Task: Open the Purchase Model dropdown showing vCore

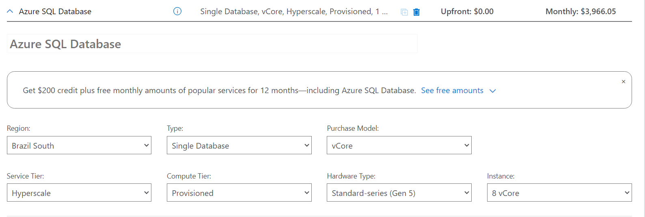Action: point(399,145)
